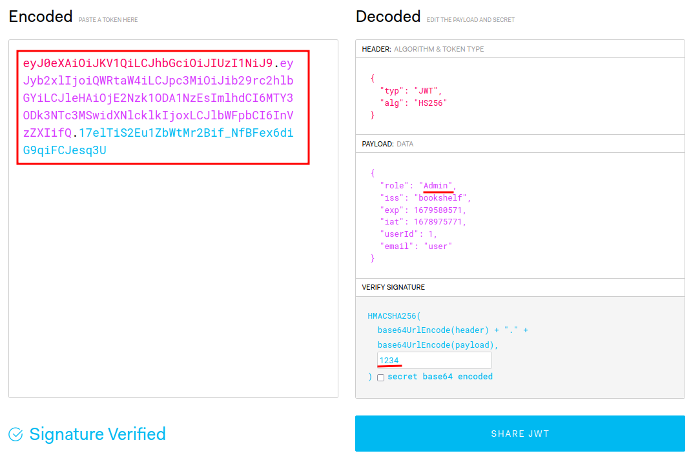Click the email value "user"
691x460 pixels.
438,246
